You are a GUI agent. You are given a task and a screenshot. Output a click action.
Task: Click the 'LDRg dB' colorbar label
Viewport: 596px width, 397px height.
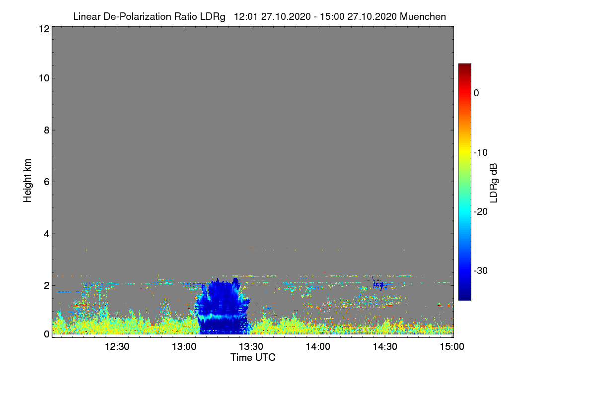[x=494, y=183]
